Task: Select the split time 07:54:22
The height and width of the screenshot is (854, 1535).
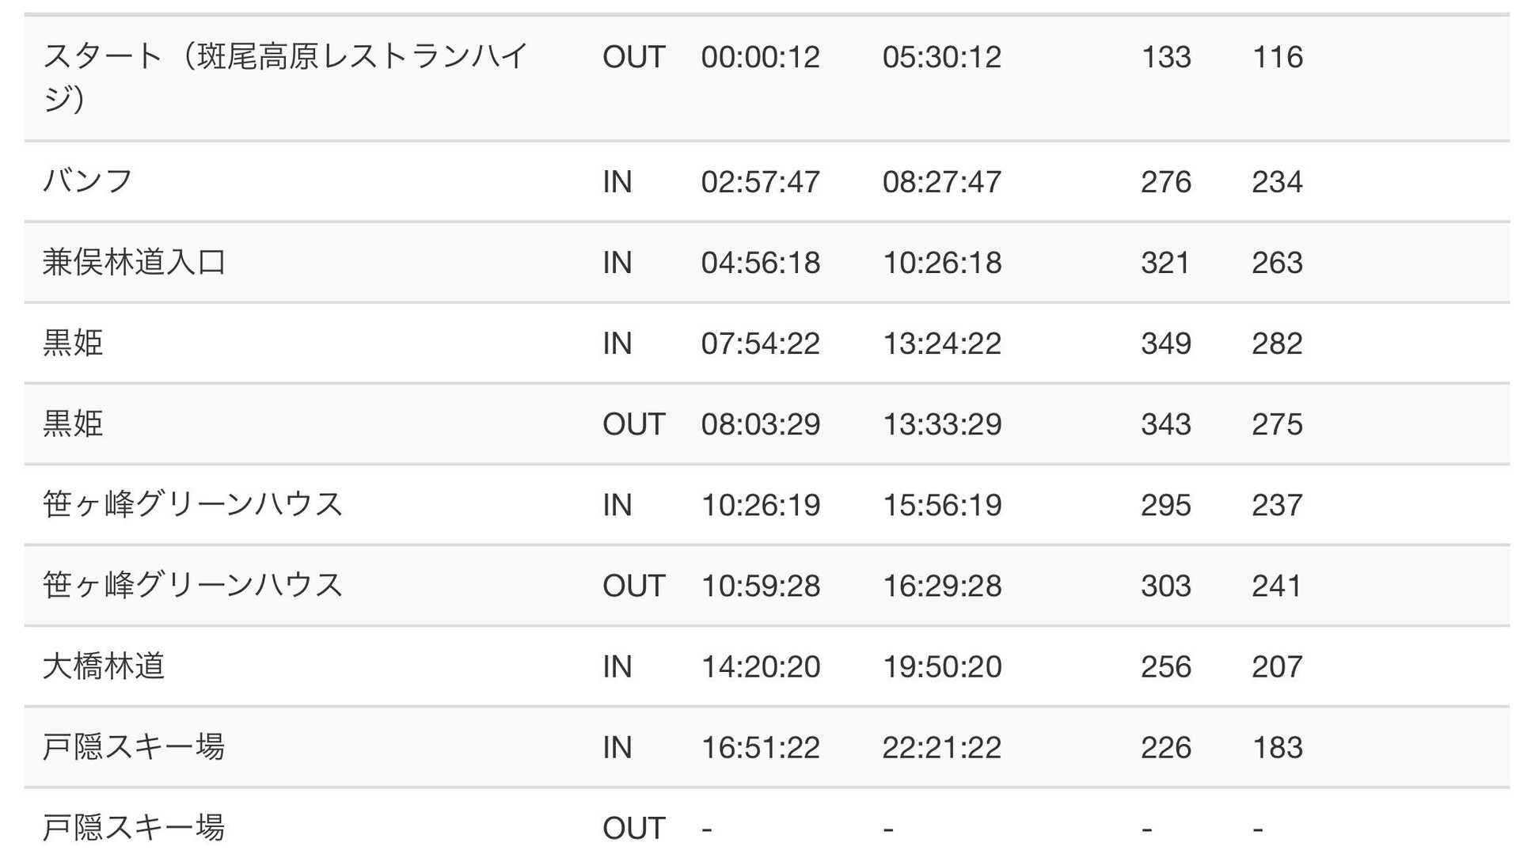Action: [760, 343]
